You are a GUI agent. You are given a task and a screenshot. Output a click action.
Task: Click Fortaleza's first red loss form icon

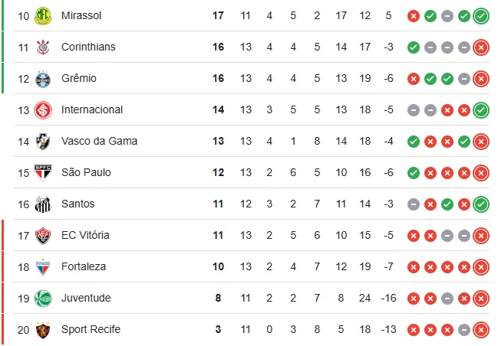coord(414,266)
